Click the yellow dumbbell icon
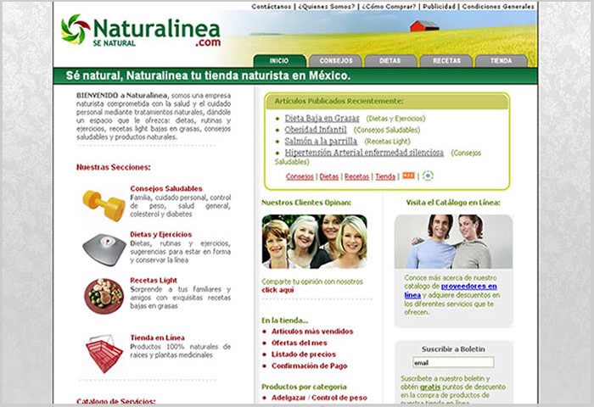Screen dimensions: 594x407 (104, 205)
